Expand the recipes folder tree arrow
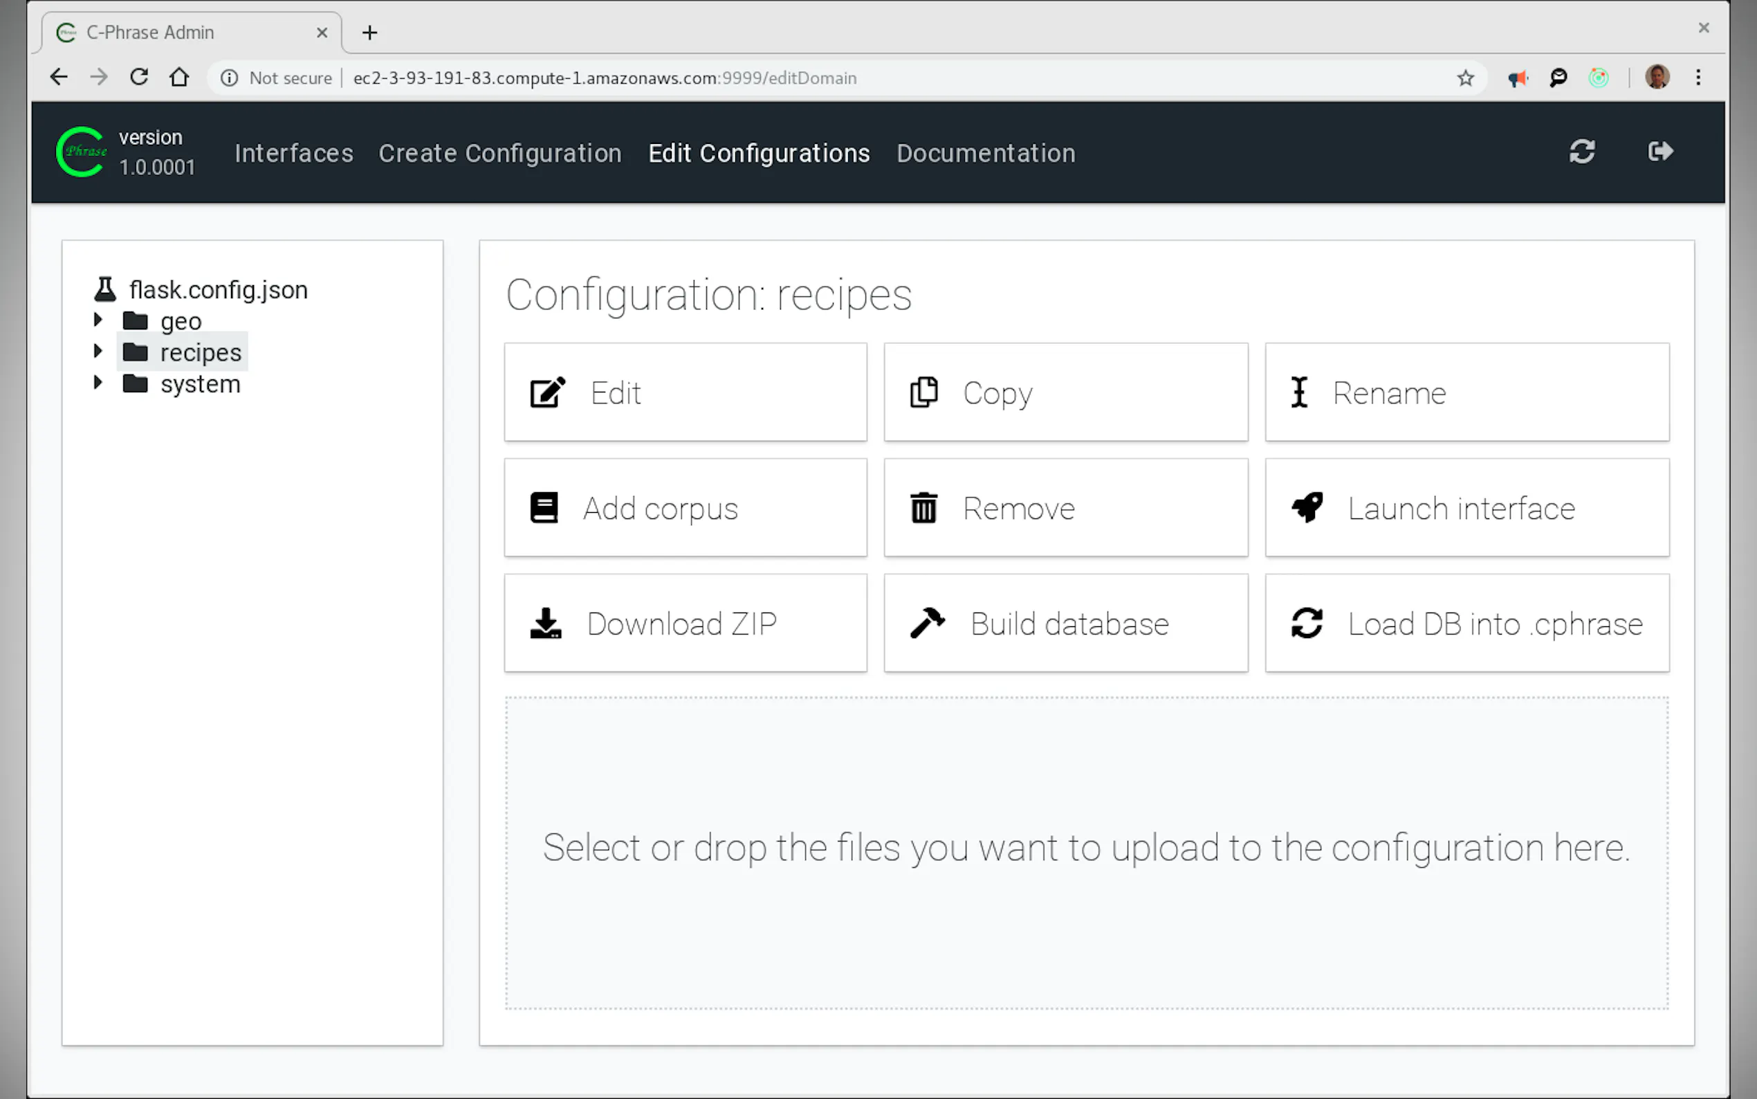The image size is (1757, 1099). pyautogui.click(x=98, y=352)
